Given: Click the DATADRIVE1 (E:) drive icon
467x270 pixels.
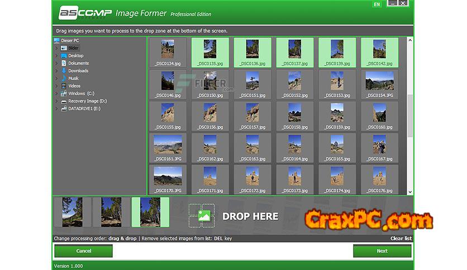Looking at the screenshot, I should coord(64,109).
